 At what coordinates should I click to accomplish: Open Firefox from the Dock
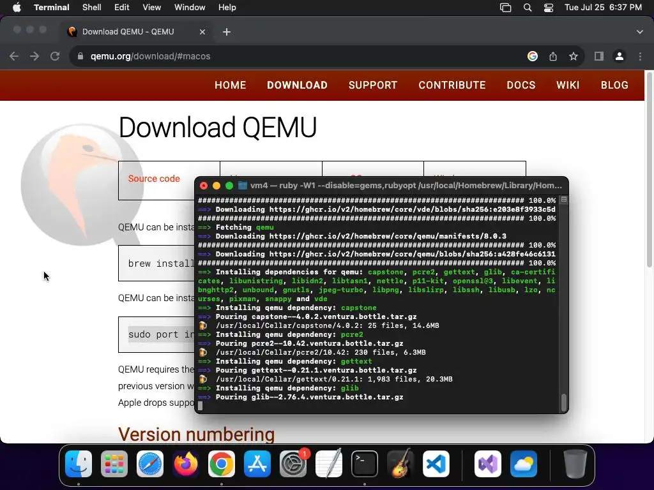pos(186,464)
